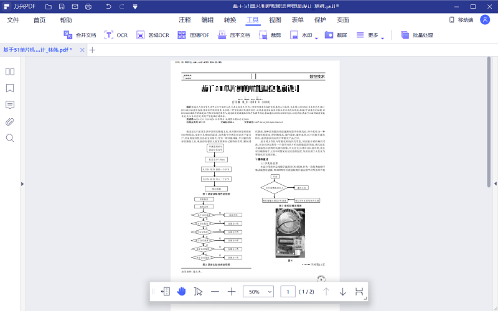This screenshot has height=311, width=498.
Task: Click the page number input field
Action: point(288,291)
